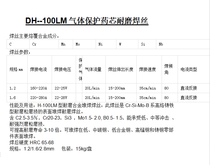Click the line 型耐磨粒磨损的表面堆焊耐磨焊丝
Screen dimensions: 210x165
47,111
